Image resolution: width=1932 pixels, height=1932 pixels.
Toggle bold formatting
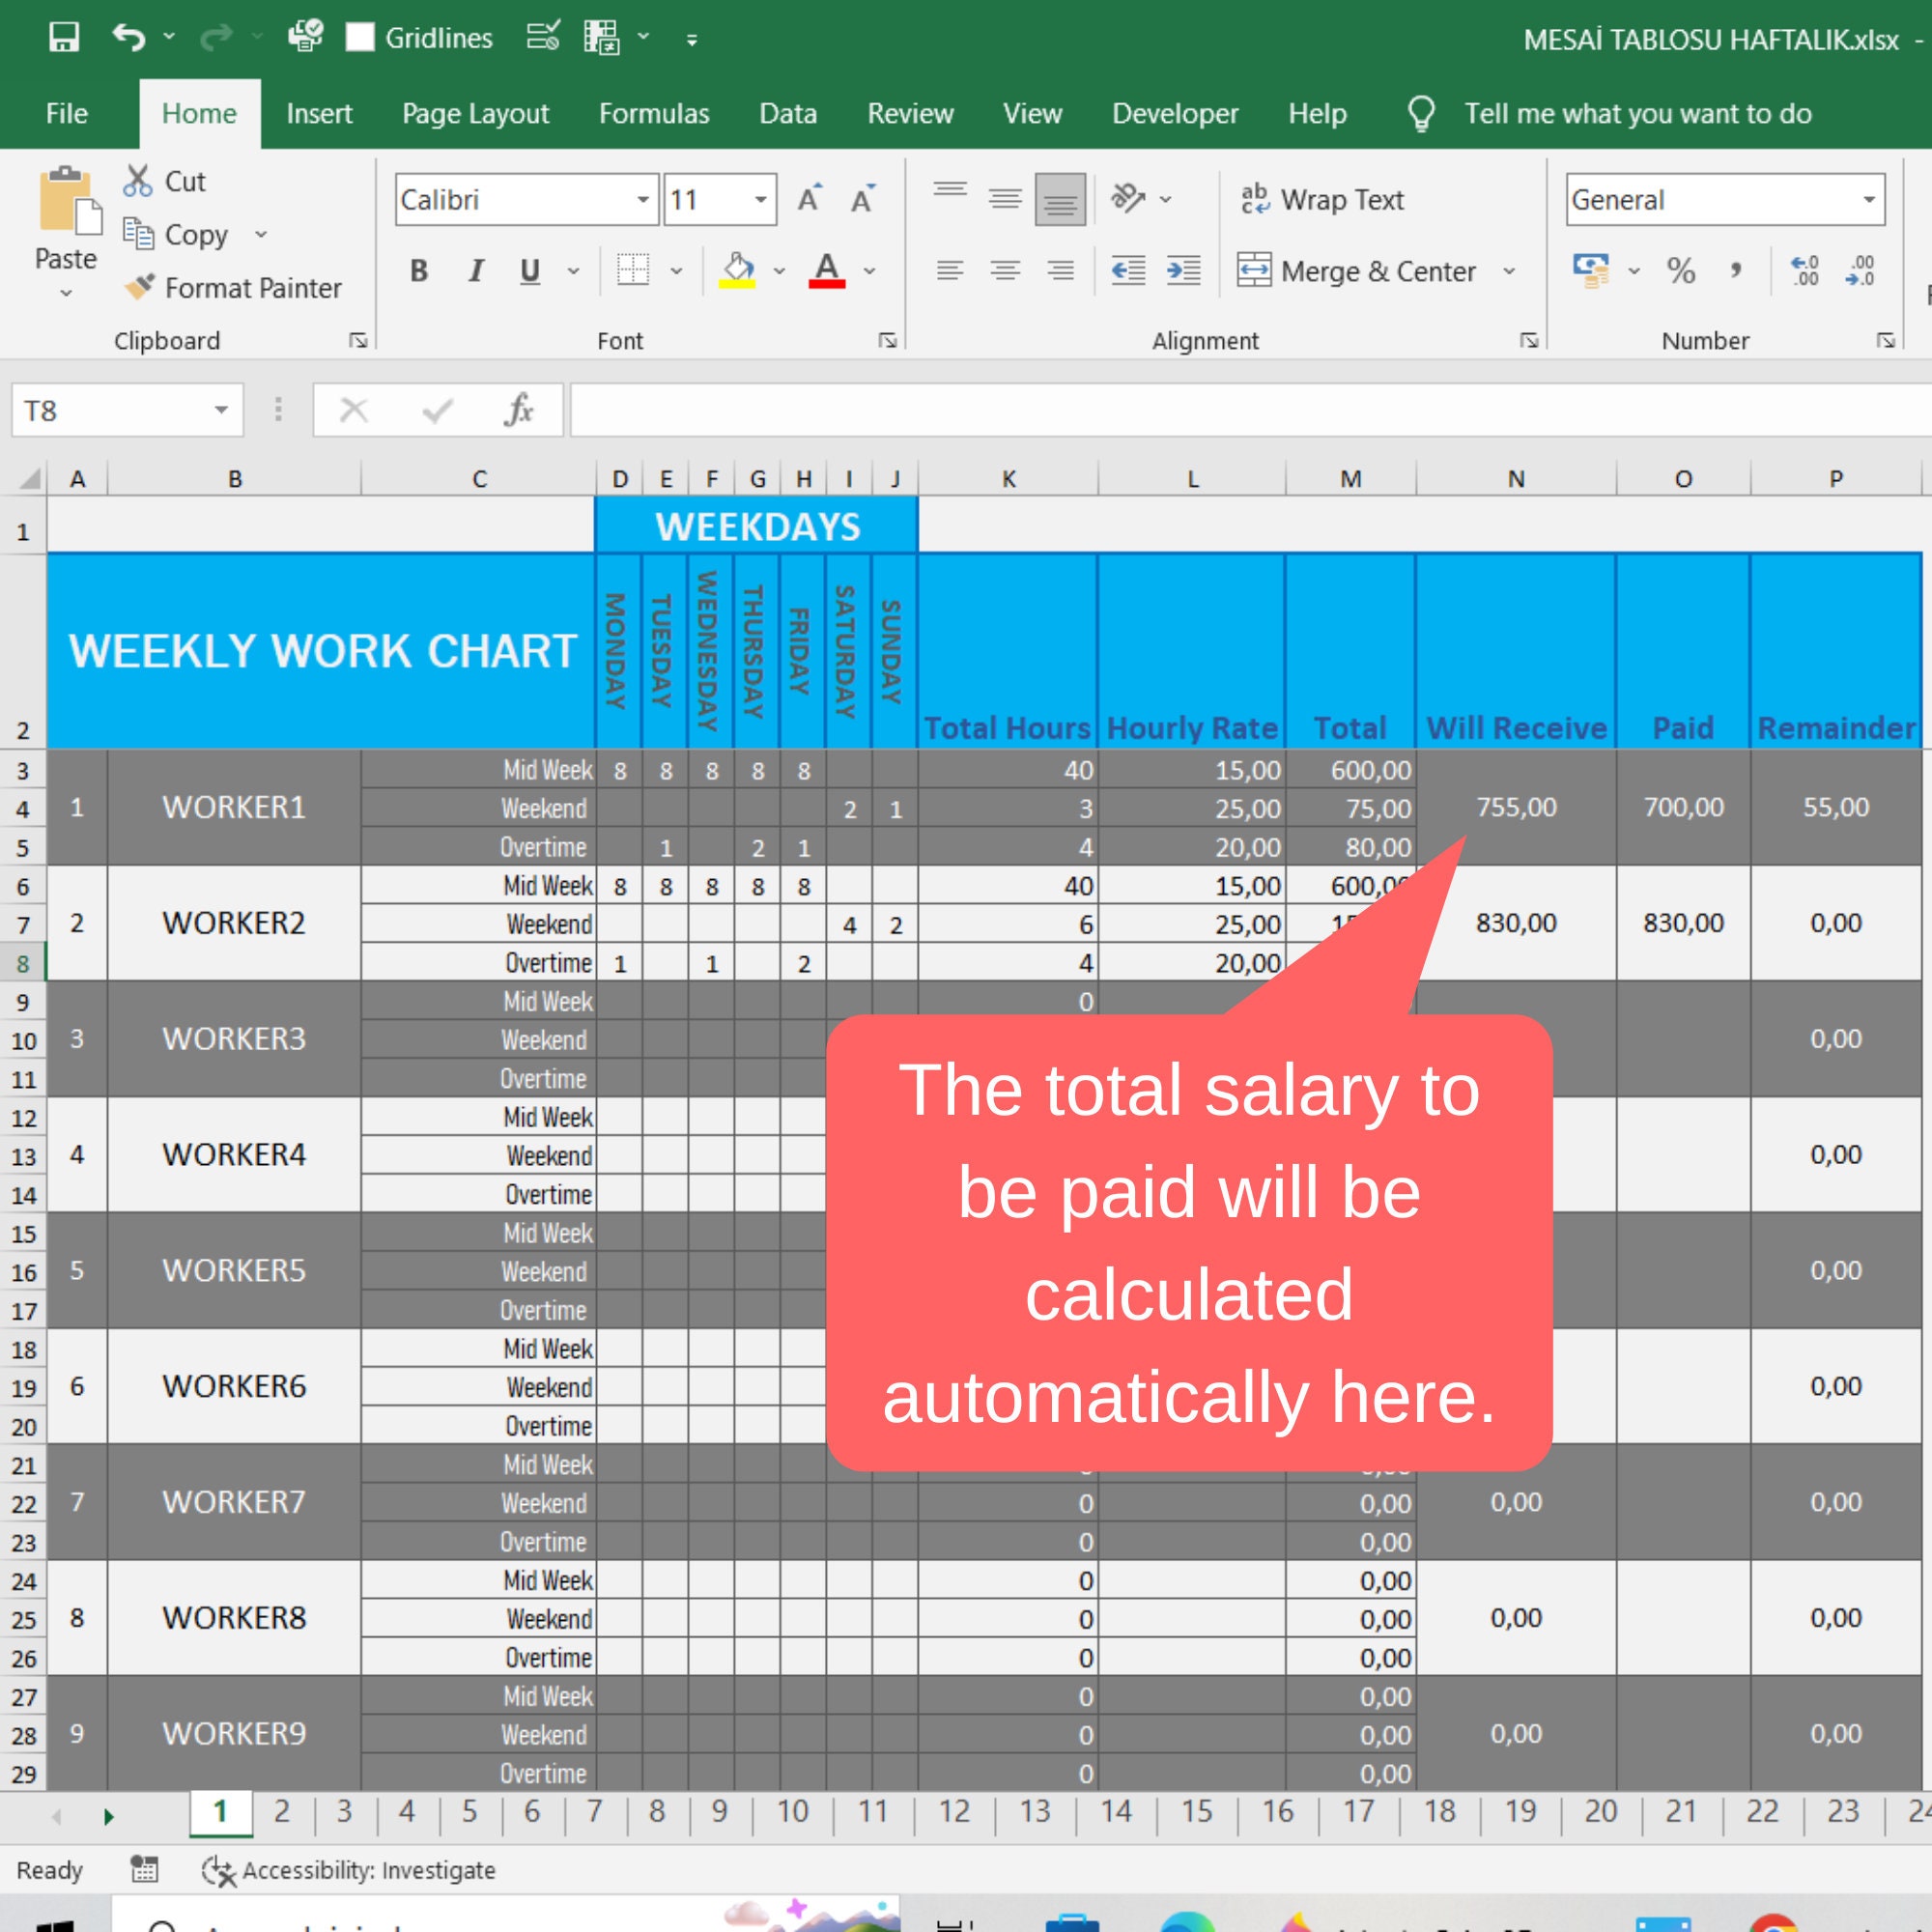[x=418, y=270]
